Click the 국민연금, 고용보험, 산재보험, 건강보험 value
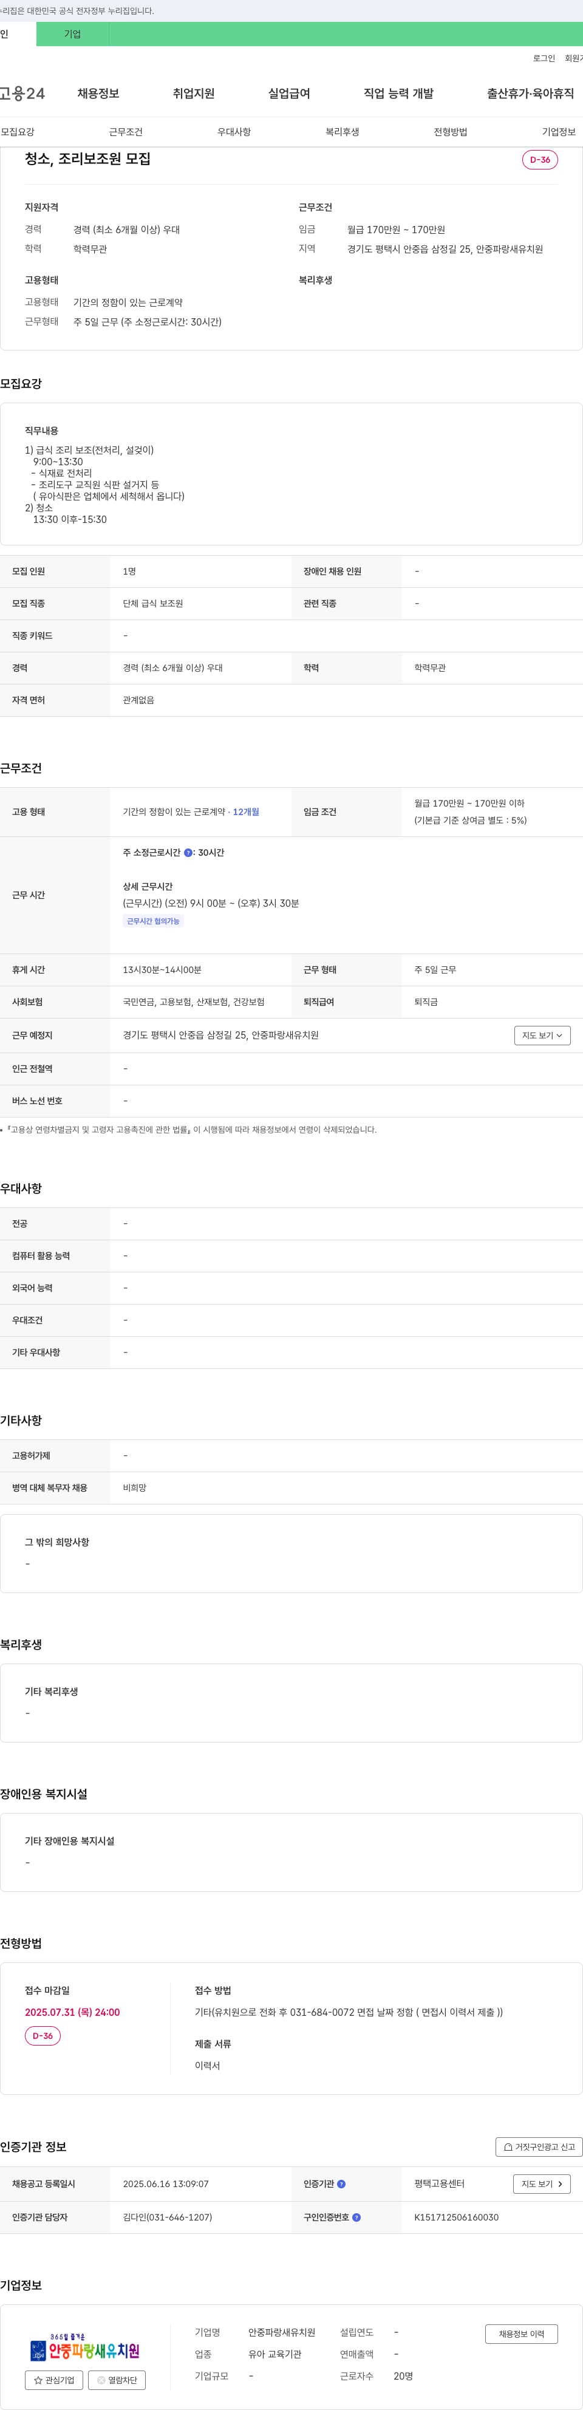Image resolution: width=583 pixels, height=2410 pixels. (x=194, y=1002)
